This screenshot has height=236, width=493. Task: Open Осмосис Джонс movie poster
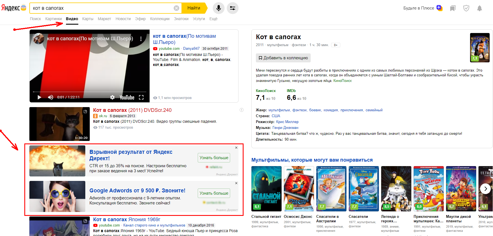299,189
